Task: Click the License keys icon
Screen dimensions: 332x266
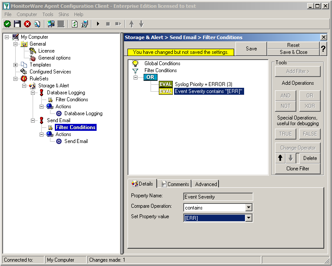Action: [33, 51]
